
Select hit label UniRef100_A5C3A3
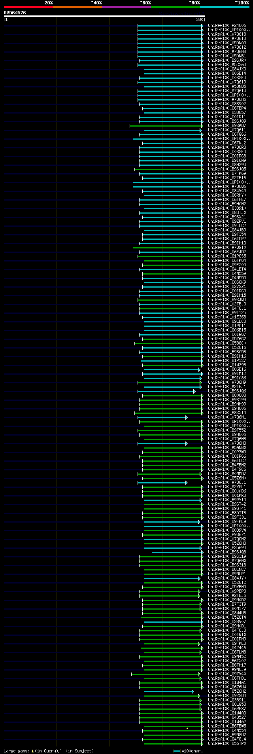point(227,65)
